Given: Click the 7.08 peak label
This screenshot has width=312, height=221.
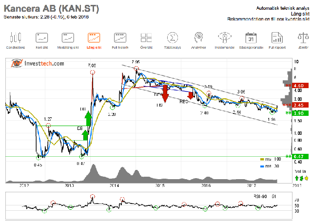Looking at the screenshot, I should (x=92, y=65).
